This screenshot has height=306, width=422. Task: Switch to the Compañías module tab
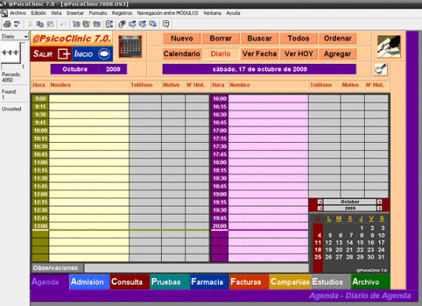point(290,282)
